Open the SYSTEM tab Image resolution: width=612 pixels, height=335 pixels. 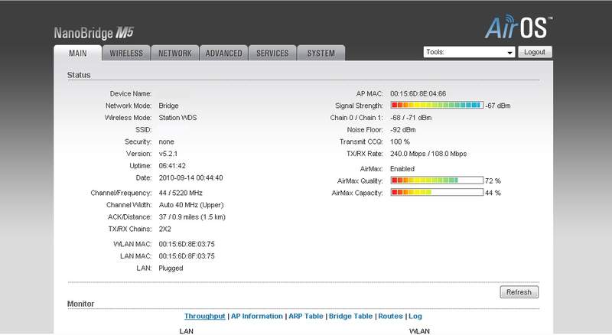[321, 53]
